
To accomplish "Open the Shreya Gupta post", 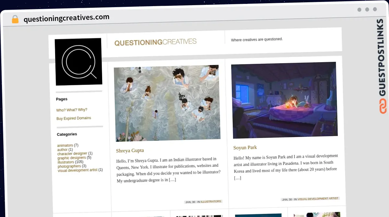I will pos(130,150).
